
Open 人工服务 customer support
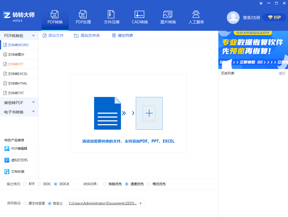[x=196, y=16]
